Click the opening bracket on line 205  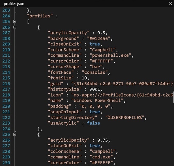(x=28, y=22)
